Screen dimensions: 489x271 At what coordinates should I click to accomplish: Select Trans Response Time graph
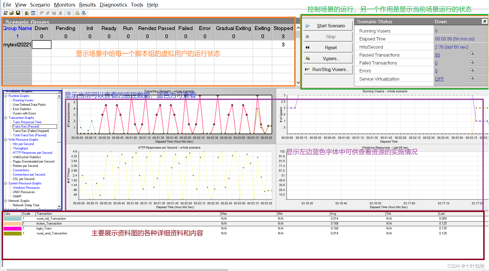pyautogui.click(x=27, y=122)
